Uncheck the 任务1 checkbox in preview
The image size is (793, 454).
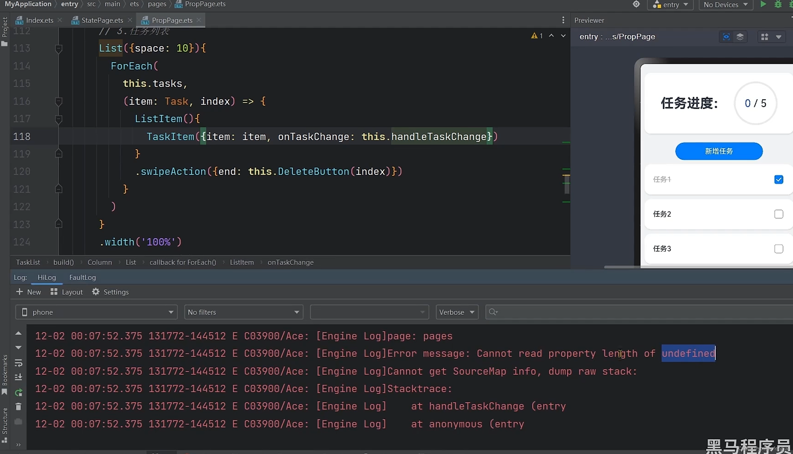pos(779,180)
